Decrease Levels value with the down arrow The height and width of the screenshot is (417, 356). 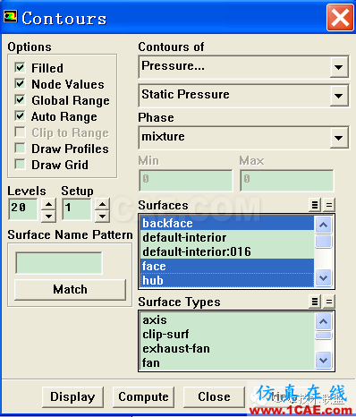tap(48, 216)
